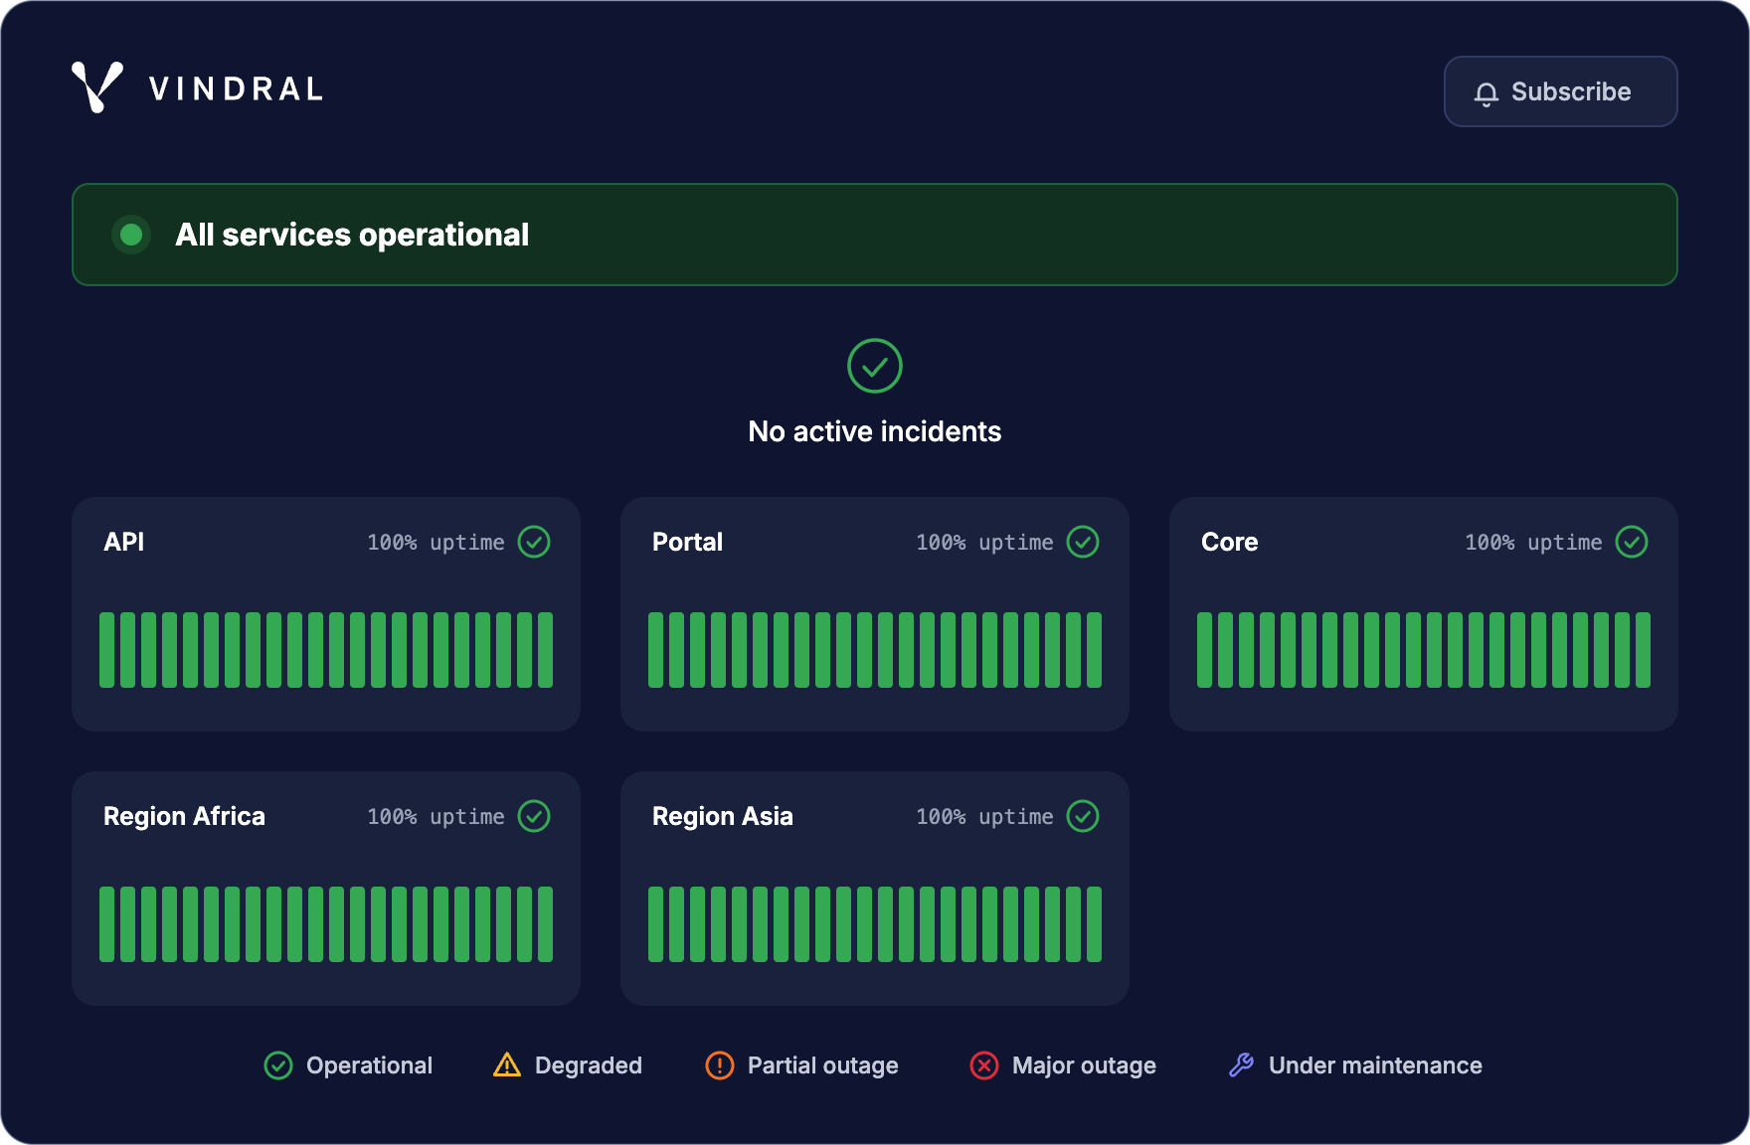The width and height of the screenshot is (1750, 1145).
Task: Click the Under maintenance legend wrench icon
Action: coord(1241,1064)
